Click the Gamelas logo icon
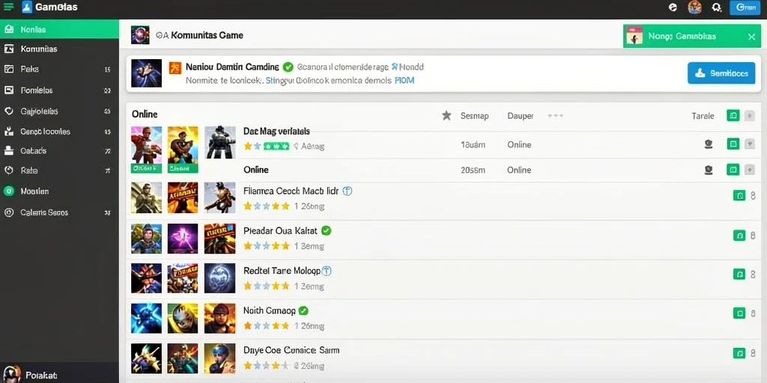767x383 pixels. 27,7
